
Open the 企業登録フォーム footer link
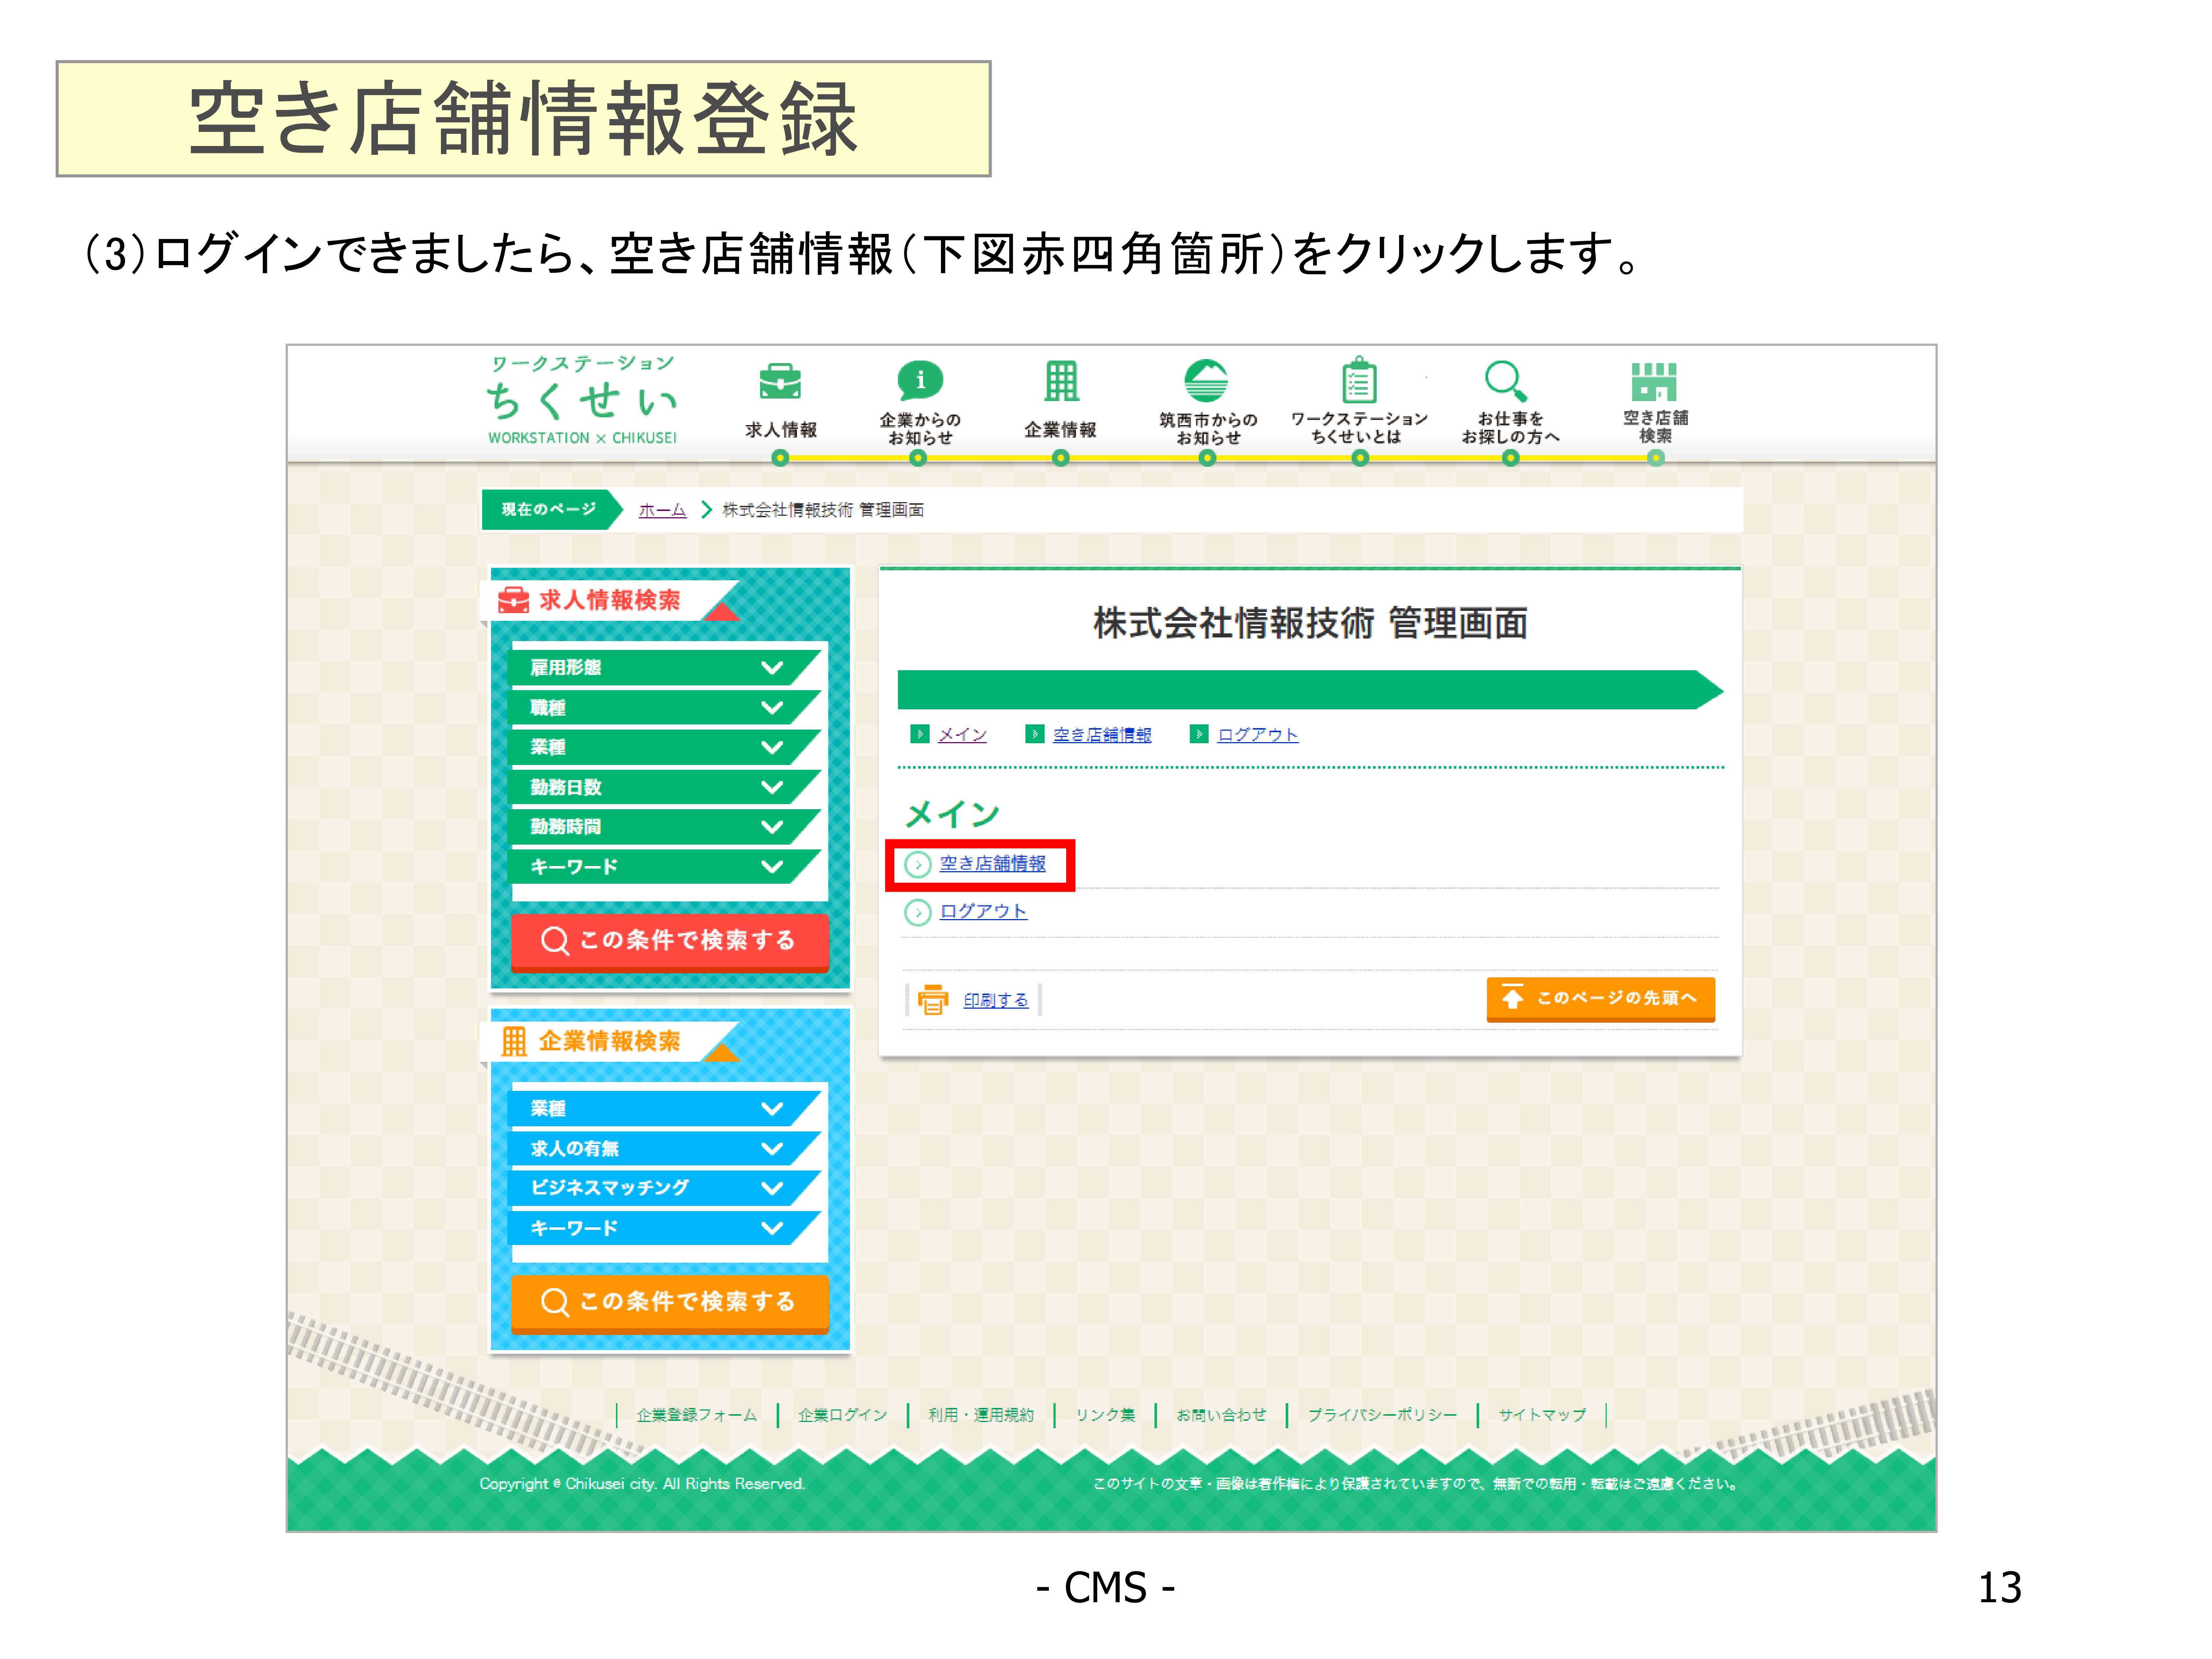click(697, 1415)
